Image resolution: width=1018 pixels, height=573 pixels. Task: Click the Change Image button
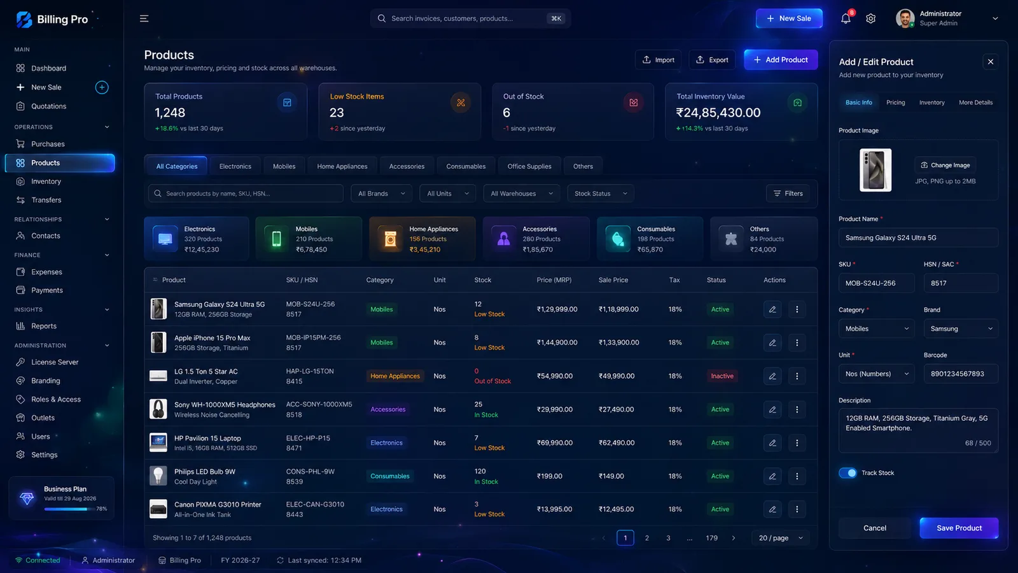(x=945, y=165)
